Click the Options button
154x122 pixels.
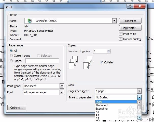pos(17,108)
